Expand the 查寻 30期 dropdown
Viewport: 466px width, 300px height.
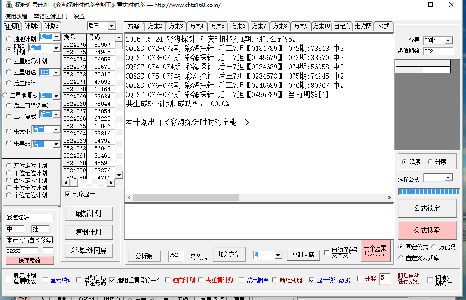click(448, 41)
